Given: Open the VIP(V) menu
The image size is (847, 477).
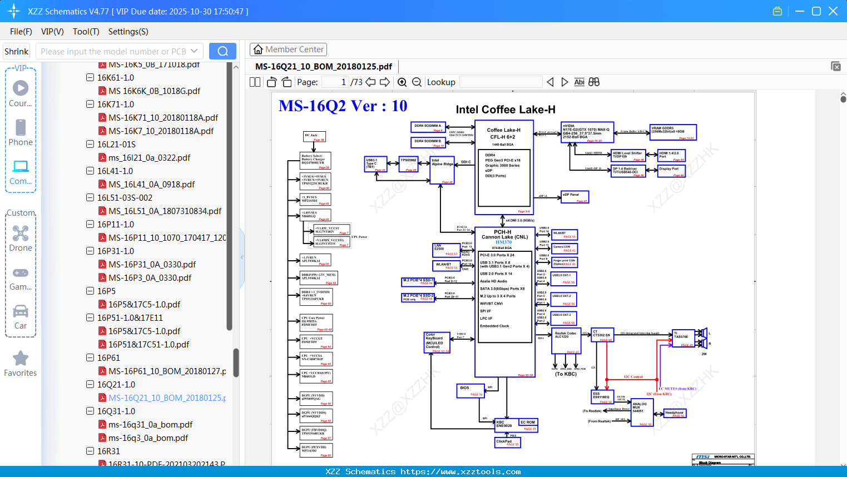Looking at the screenshot, I should 52,32.
